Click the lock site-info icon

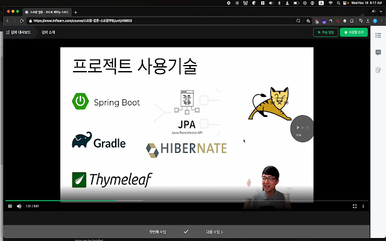31,21
